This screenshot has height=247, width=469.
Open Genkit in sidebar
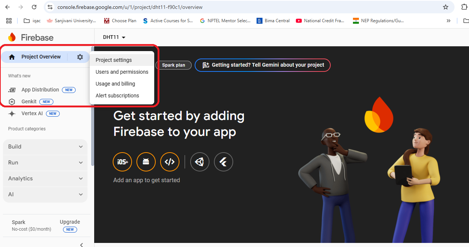coord(29,101)
